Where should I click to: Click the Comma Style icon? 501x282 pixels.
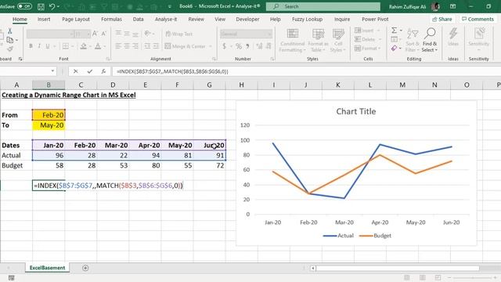pyautogui.click(x=247, y=46)
